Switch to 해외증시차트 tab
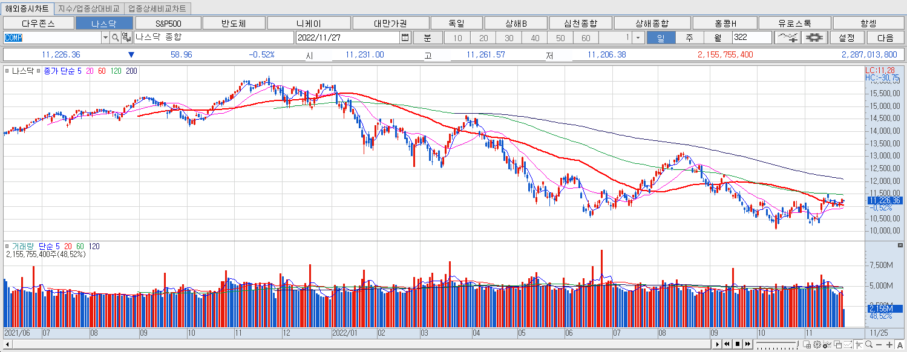Viewport: 907px width, 352px height. [27, 8]
